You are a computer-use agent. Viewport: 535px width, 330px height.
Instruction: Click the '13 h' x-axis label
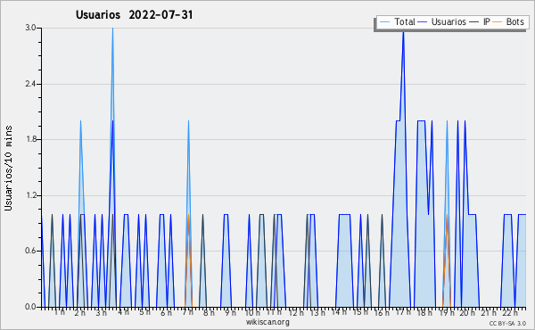pyautogui.click(x=317, y=313)
